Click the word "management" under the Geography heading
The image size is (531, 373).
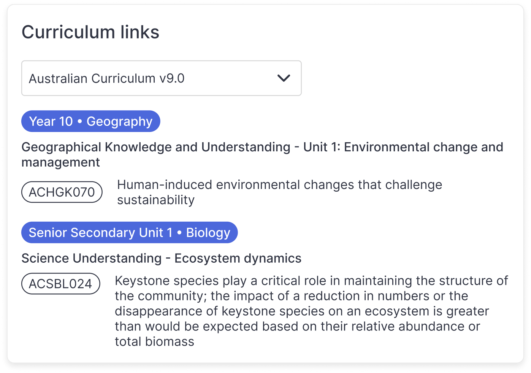tap(61, 162)
